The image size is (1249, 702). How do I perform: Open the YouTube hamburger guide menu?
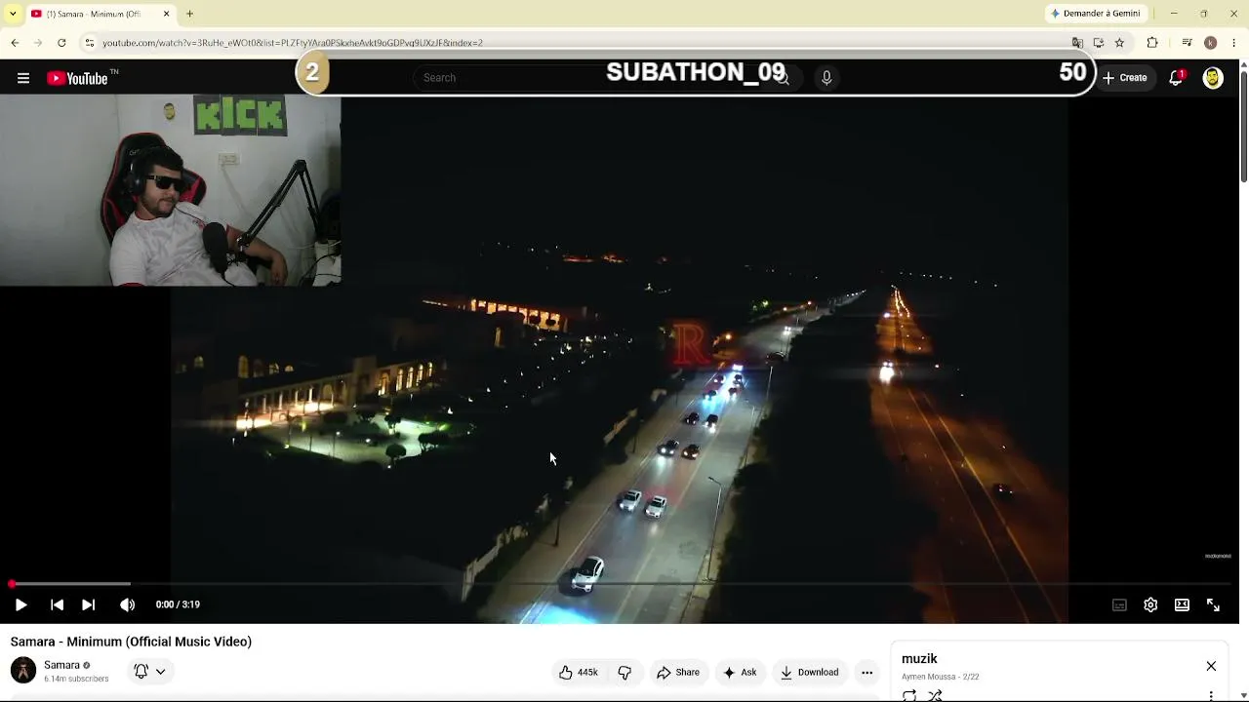point(23,78)
